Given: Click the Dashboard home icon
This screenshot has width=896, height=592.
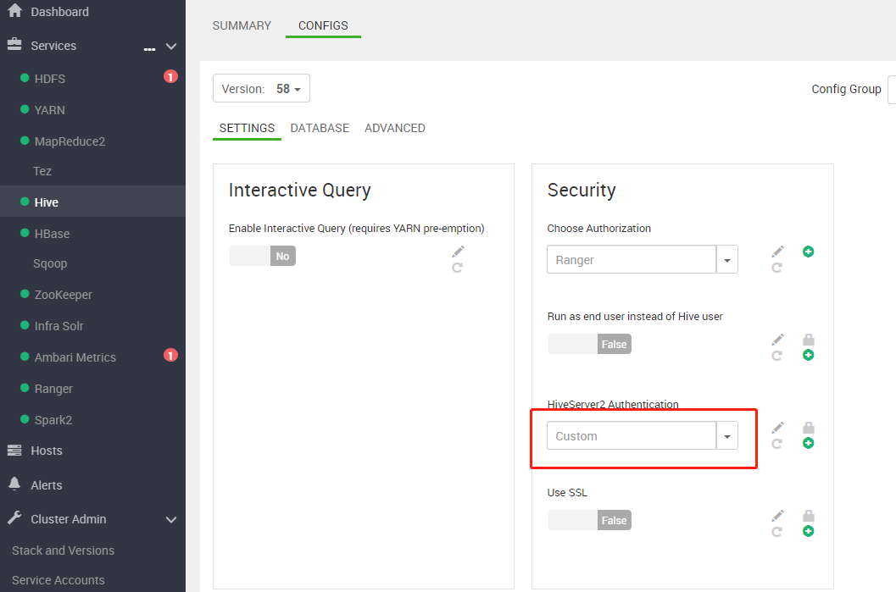Looking at the screenshot, I should pos(15,10).
